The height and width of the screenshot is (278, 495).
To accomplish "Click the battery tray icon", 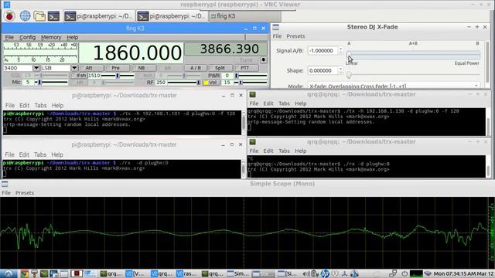I will click(x=315, y=273).
